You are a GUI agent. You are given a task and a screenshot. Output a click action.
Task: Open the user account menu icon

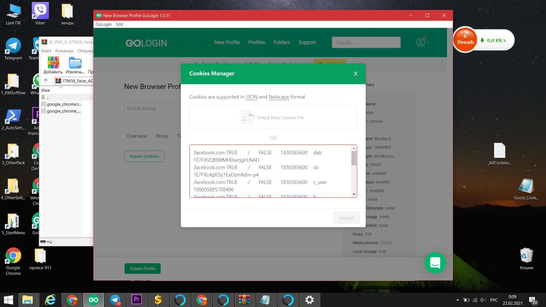[x=421, y=42]
